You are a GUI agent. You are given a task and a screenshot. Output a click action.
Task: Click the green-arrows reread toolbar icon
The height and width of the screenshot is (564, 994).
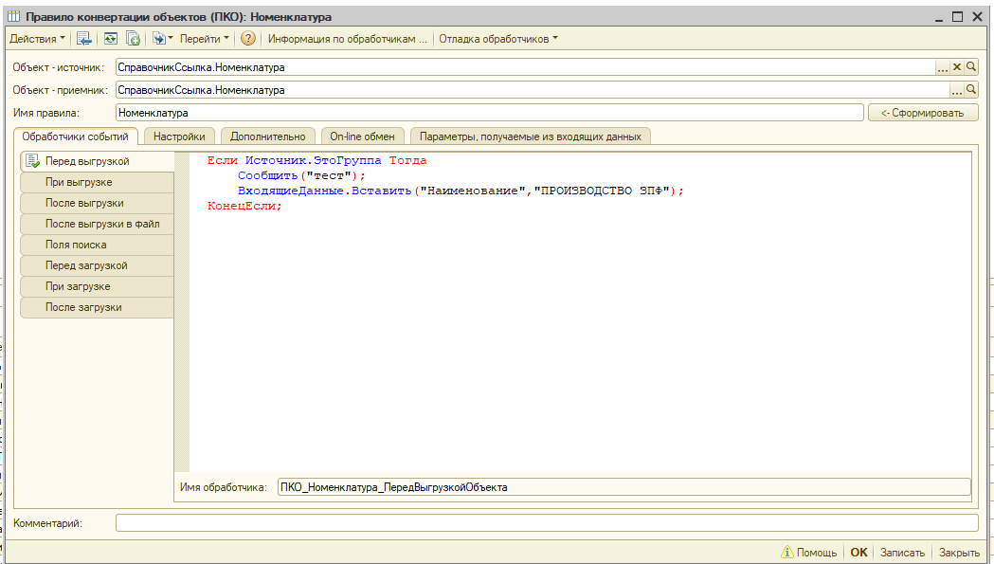pyautogui.click(x=110, y=39)
